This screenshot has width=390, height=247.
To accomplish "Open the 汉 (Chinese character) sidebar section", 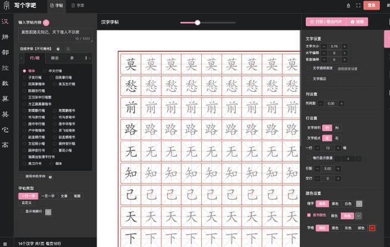I will (x=5, y=21).
